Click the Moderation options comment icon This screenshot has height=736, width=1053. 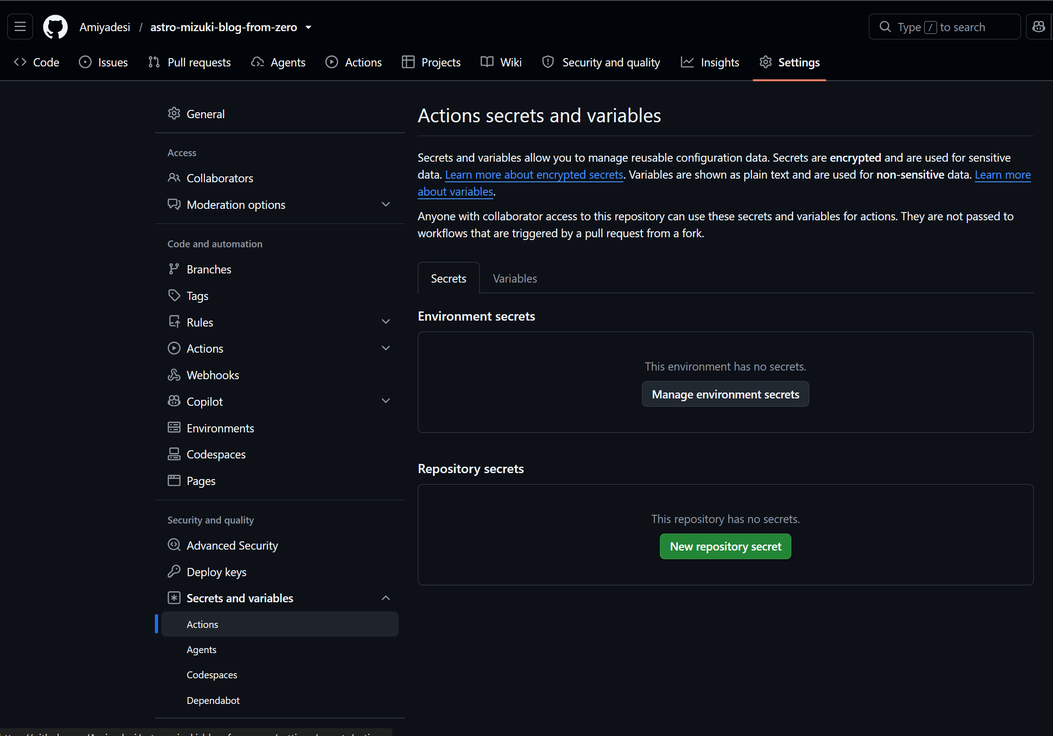coord(174,204)
